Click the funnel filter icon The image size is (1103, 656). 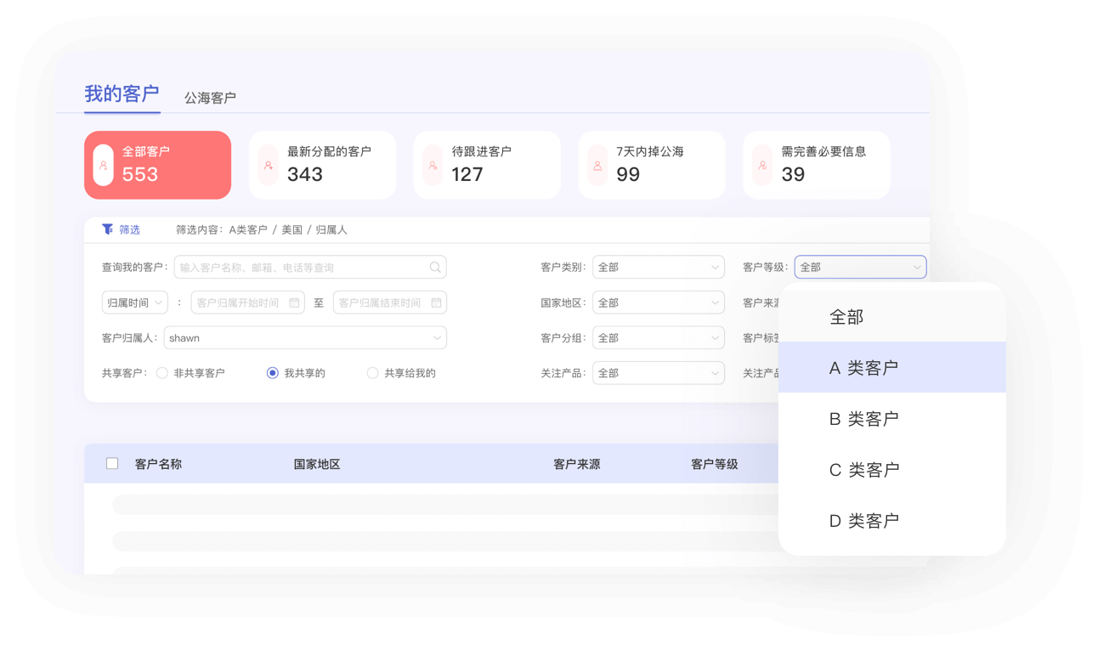tap(107, 229)
